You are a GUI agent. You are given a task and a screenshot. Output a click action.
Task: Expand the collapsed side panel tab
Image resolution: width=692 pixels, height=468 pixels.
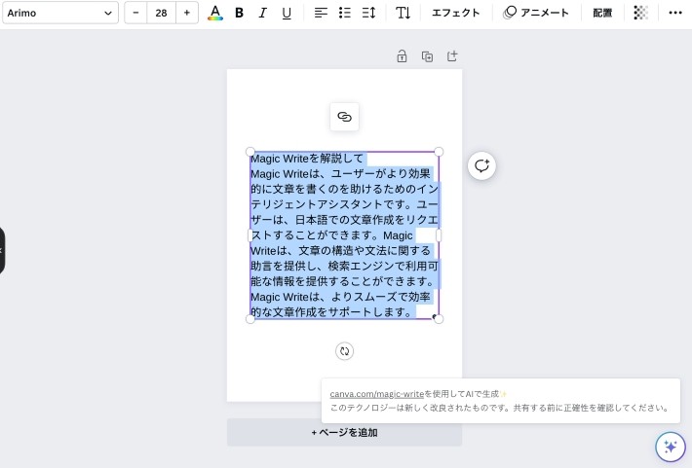tap(2, 251)
